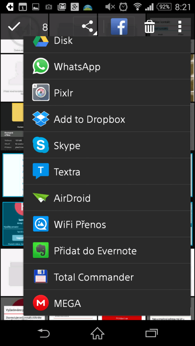The height and width of the screenshot is (346, 195).
Task: Share via the Facebook icon
Action: point(119,27)
